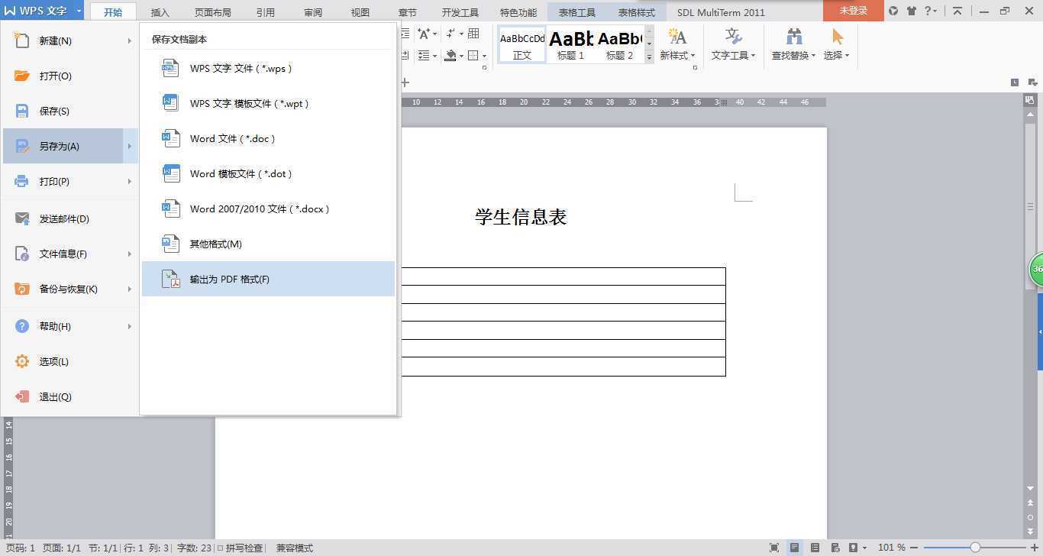This screenshot has height=556, width=1043.
Task: Apply the 正文 (Normal) style
Action: (522, 45)
